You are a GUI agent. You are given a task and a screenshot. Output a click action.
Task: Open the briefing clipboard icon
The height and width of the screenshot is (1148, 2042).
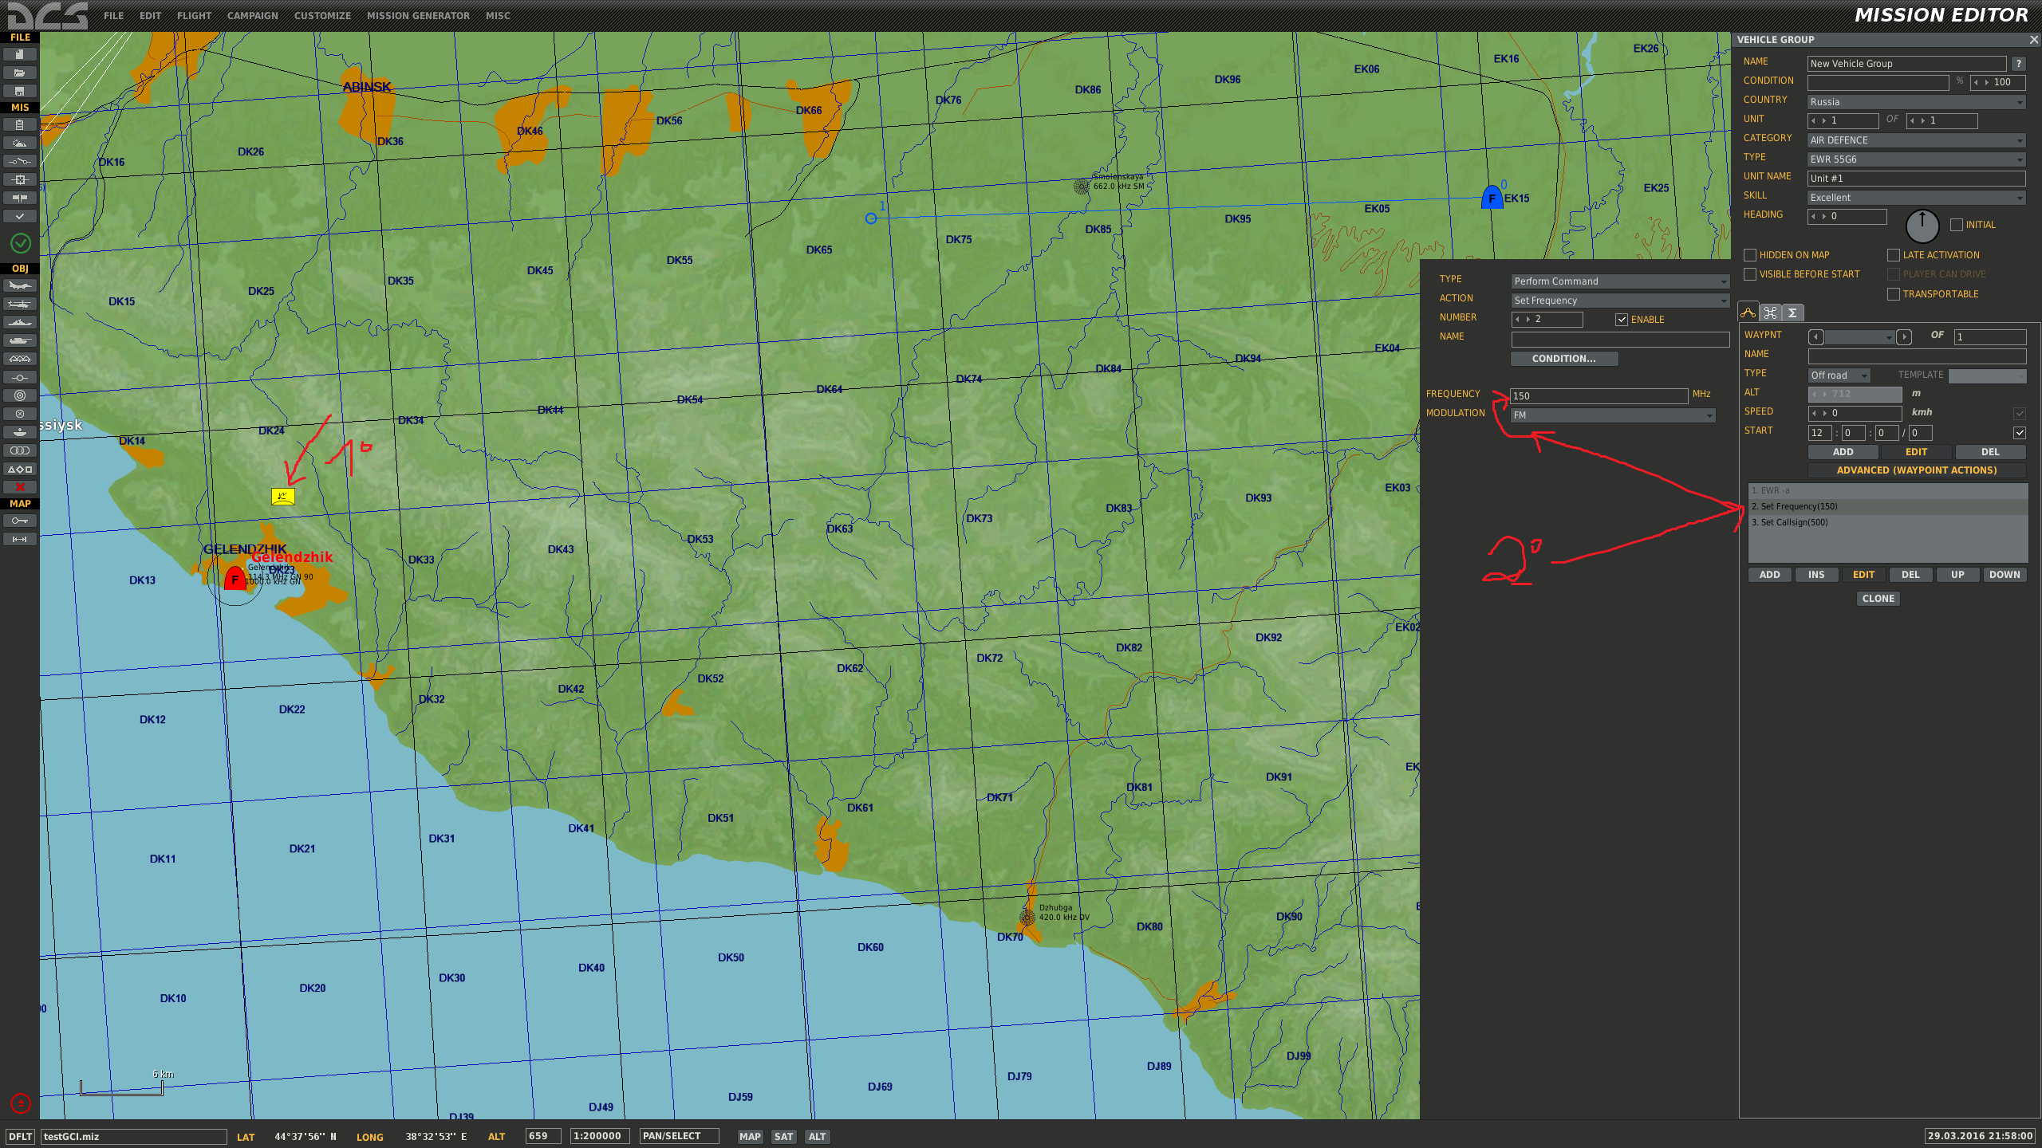(20, 124)
